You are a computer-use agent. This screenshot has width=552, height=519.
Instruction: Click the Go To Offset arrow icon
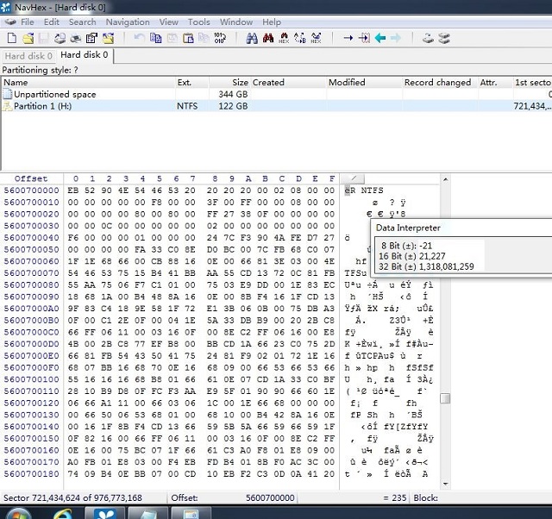348,38
